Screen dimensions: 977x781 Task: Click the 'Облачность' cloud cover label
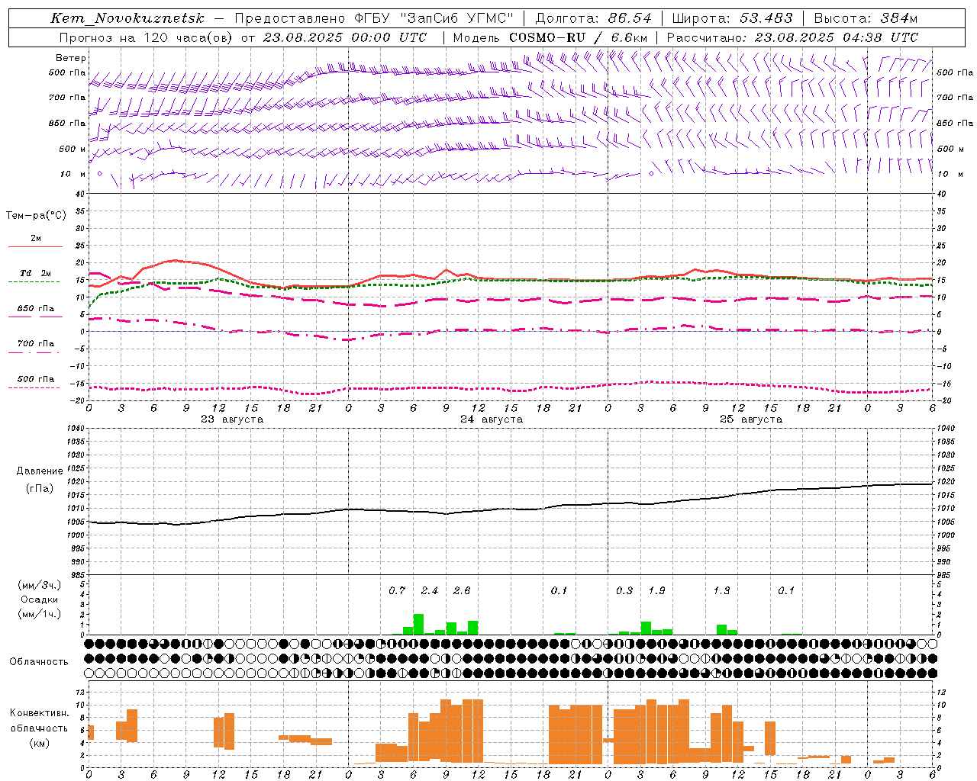pos(39,661)
